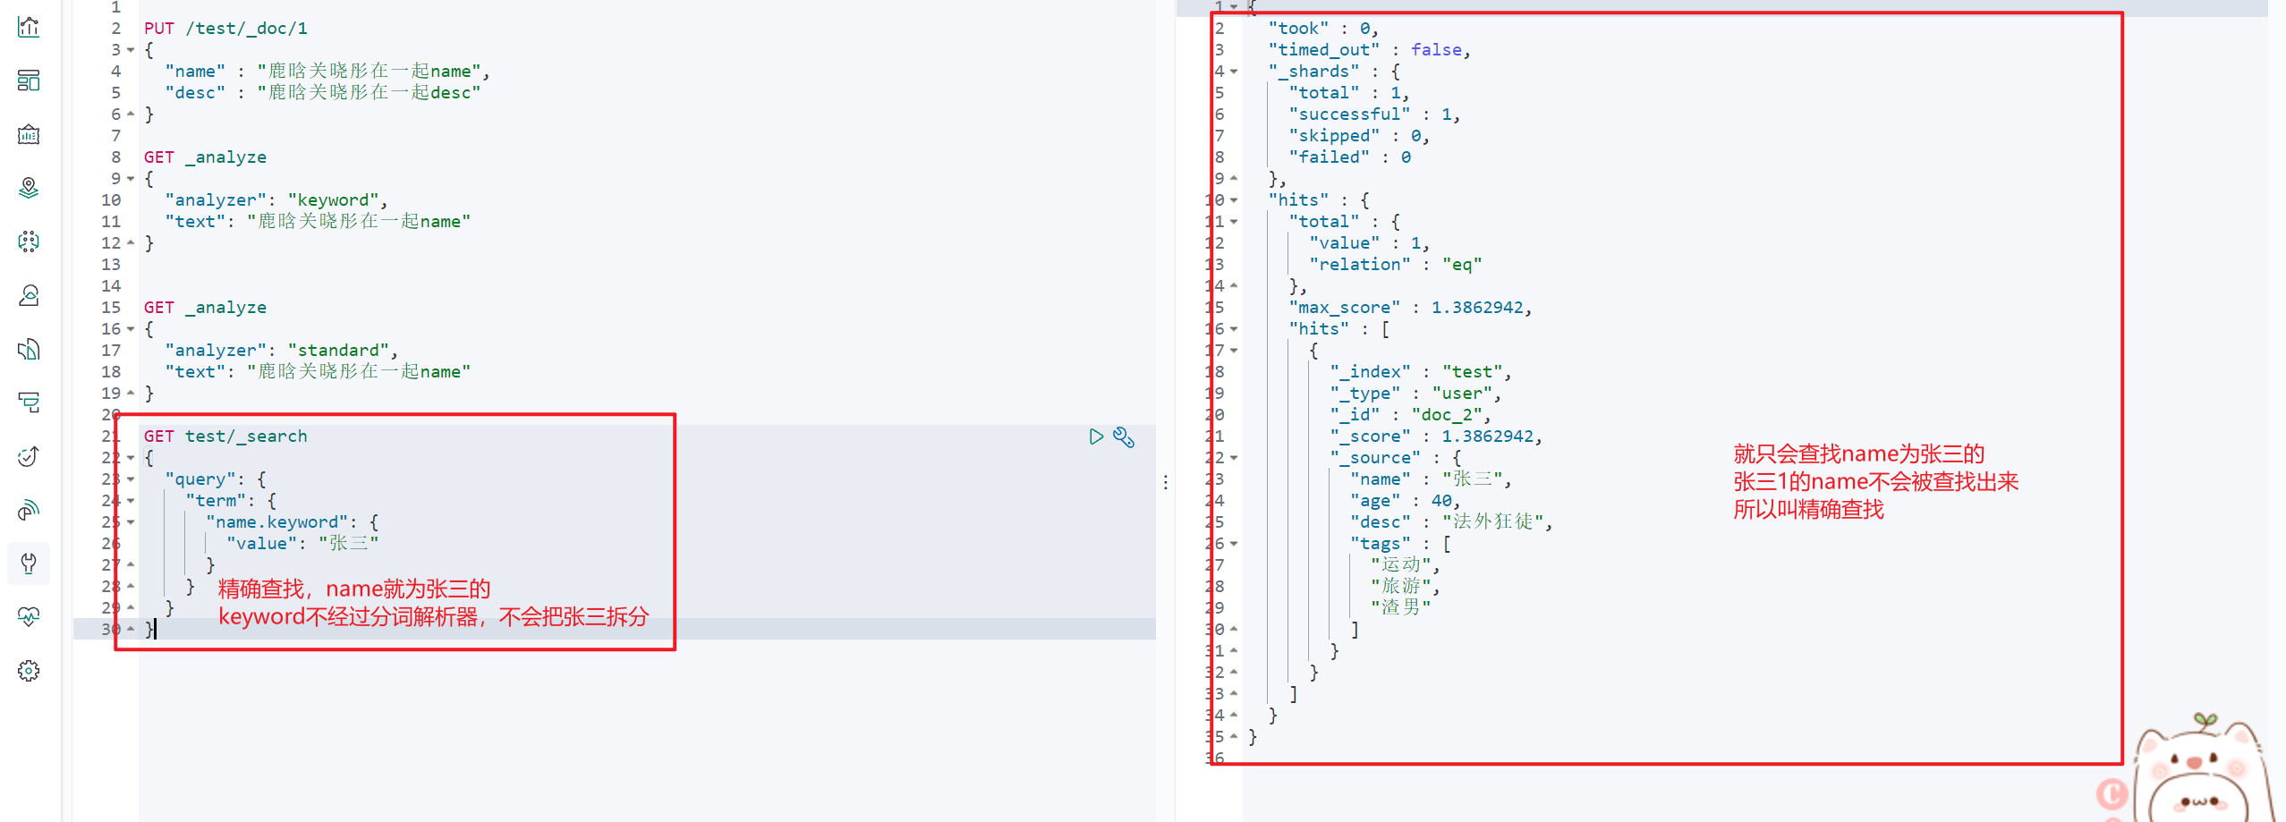Collapse "total" object at response line 11
The width and height of the screenshot is (2286, 822).
tap(1234, 222)
